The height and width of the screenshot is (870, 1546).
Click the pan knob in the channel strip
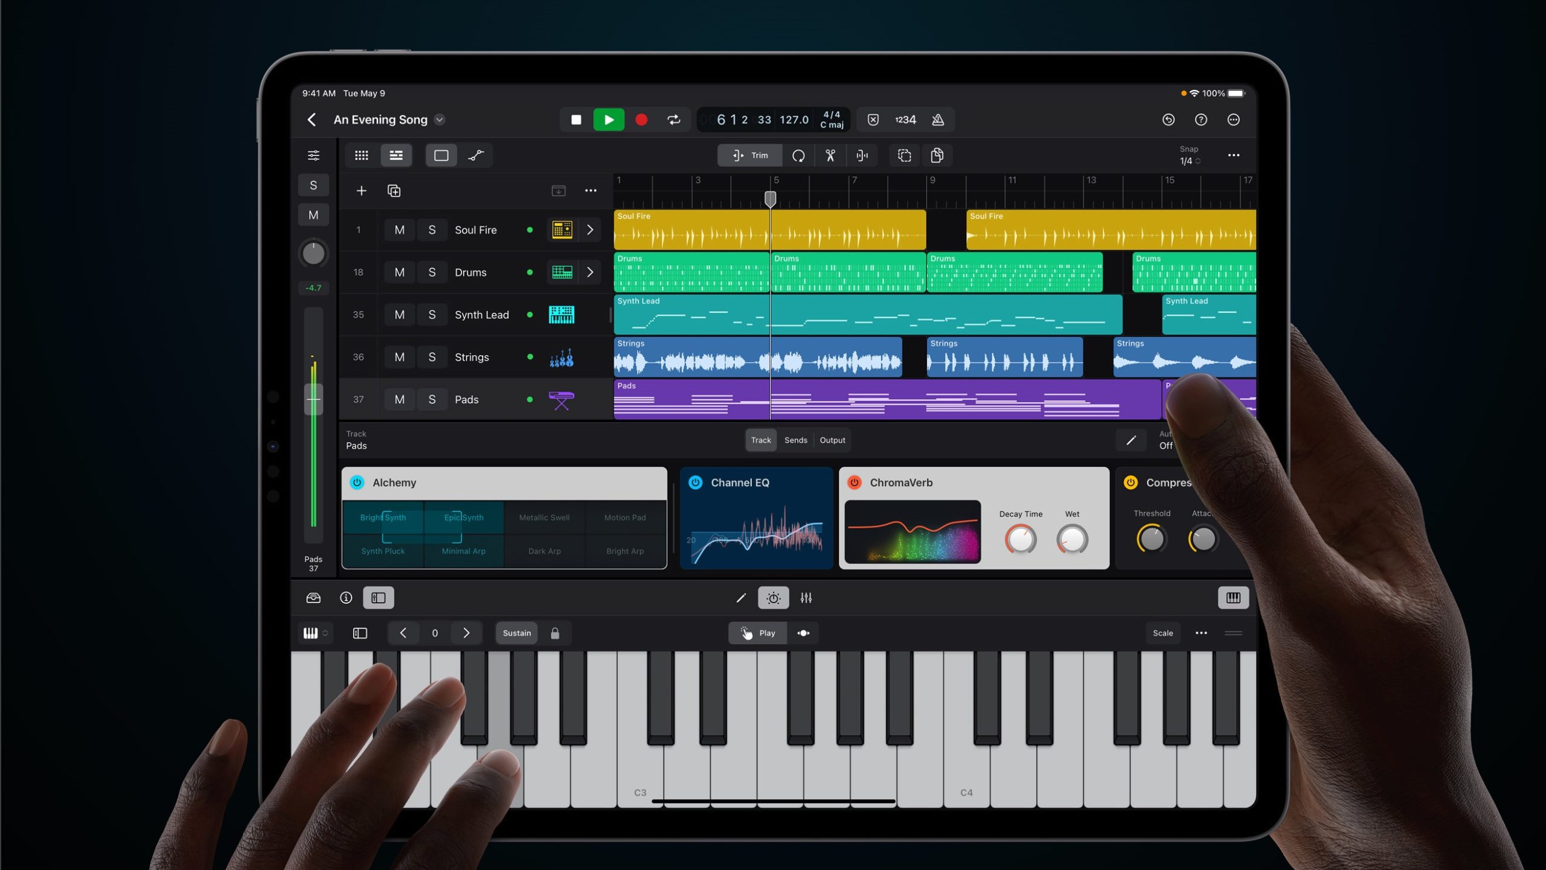313,254
